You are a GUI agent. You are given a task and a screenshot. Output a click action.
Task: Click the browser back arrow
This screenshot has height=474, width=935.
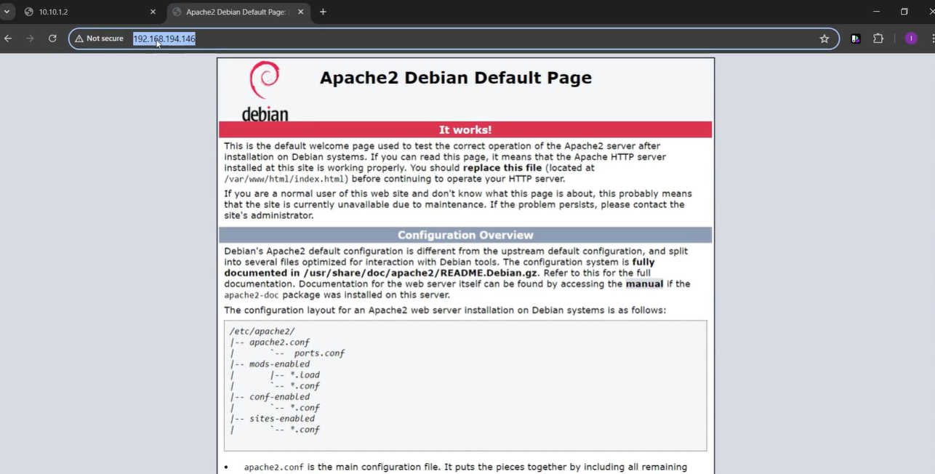tap(8, 39)
